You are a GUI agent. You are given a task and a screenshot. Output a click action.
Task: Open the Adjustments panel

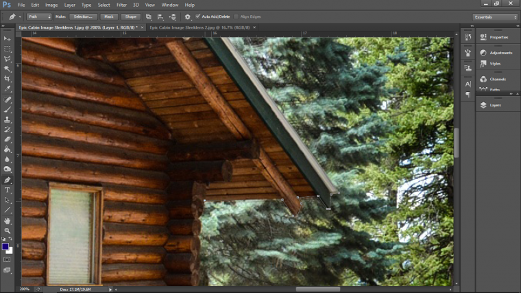(x=498, y=53)
